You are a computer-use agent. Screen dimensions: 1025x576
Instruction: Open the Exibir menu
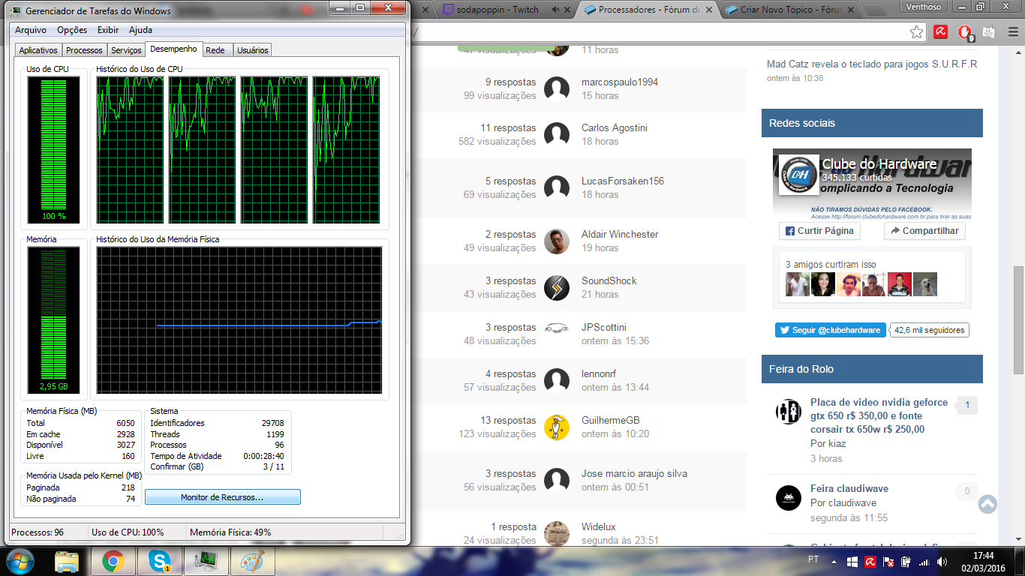coord(108,30)
